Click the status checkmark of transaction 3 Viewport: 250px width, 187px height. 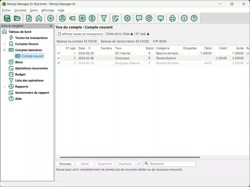point(59,63)
